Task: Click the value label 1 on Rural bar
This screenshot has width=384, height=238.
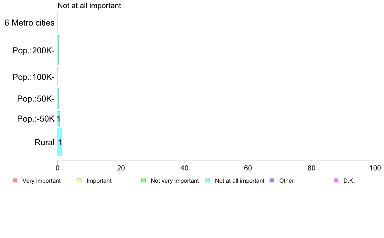Action: click(x=60, y=142)
